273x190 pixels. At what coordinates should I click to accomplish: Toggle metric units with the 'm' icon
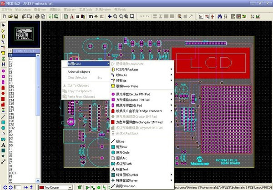(x=91, y=16)
